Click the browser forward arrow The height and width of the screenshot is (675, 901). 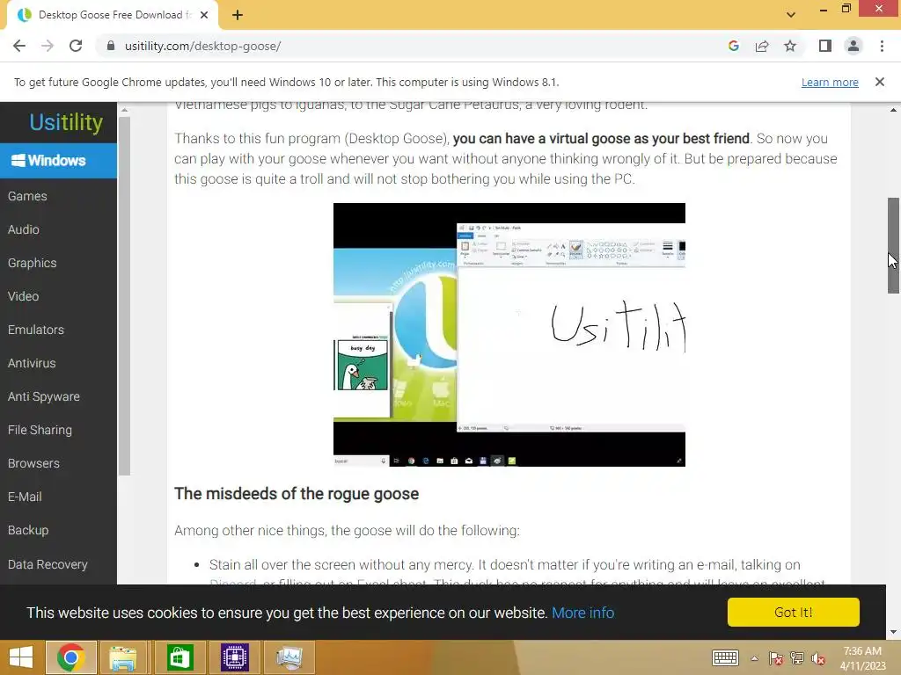[x=48, y=46]
